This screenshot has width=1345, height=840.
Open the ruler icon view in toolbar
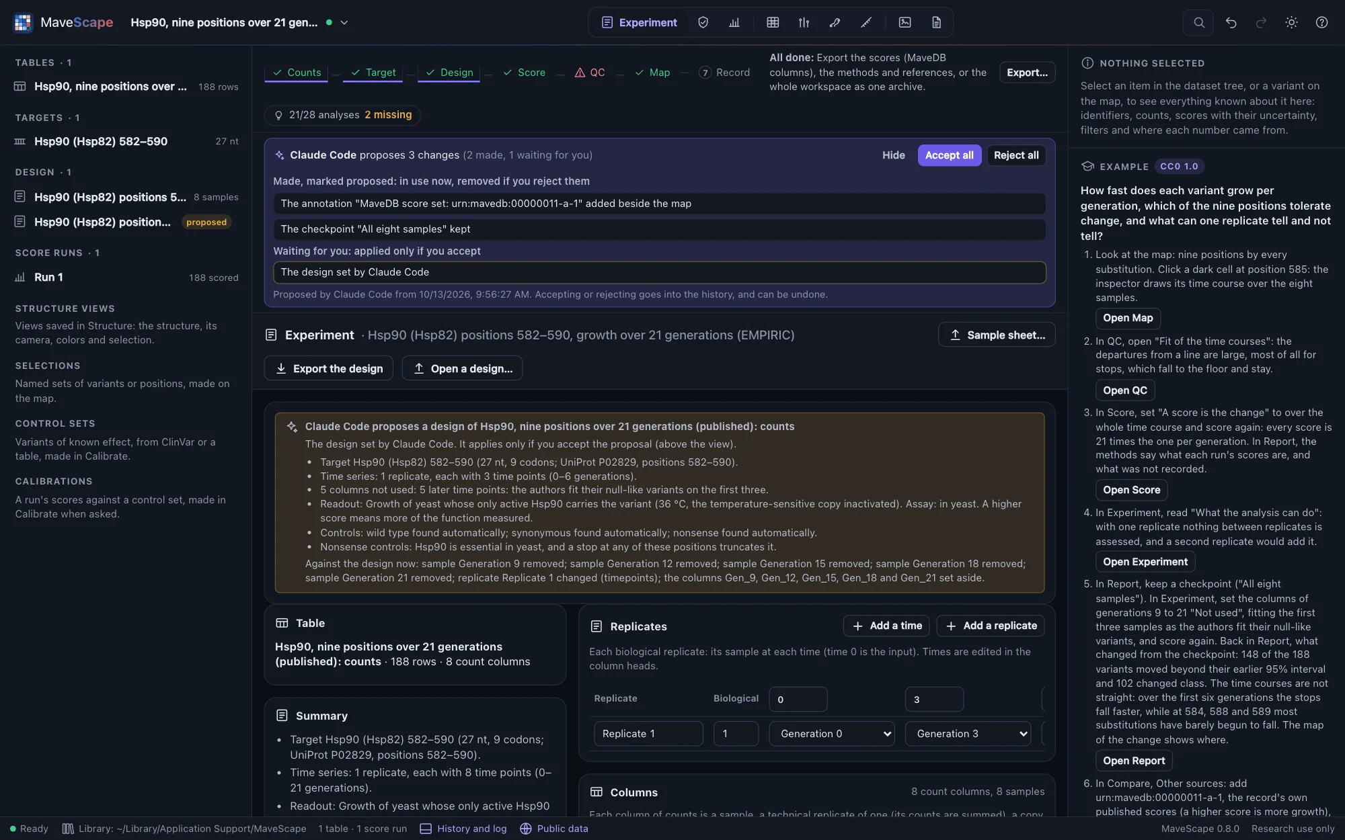(866, 22)
